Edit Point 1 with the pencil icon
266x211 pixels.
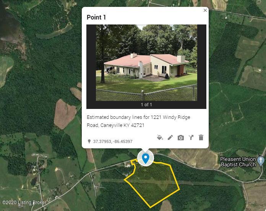click(170, 138)
